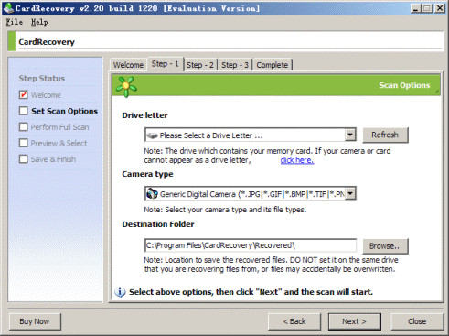Proceed with the Next > button
The image size is (449, 336).
(x=354, y=321)
